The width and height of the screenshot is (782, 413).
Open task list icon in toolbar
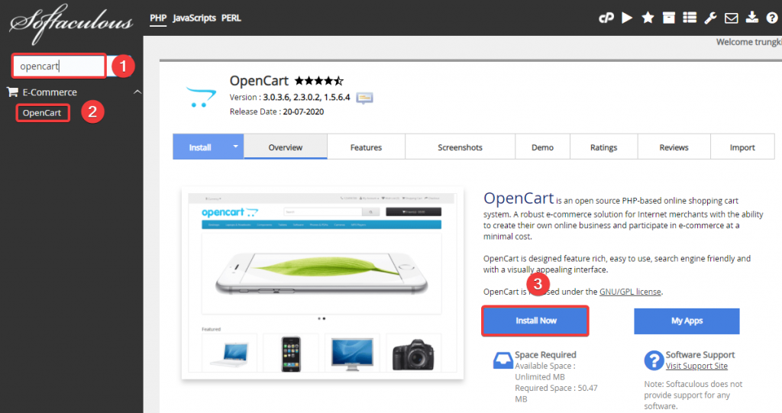point(690,18)
